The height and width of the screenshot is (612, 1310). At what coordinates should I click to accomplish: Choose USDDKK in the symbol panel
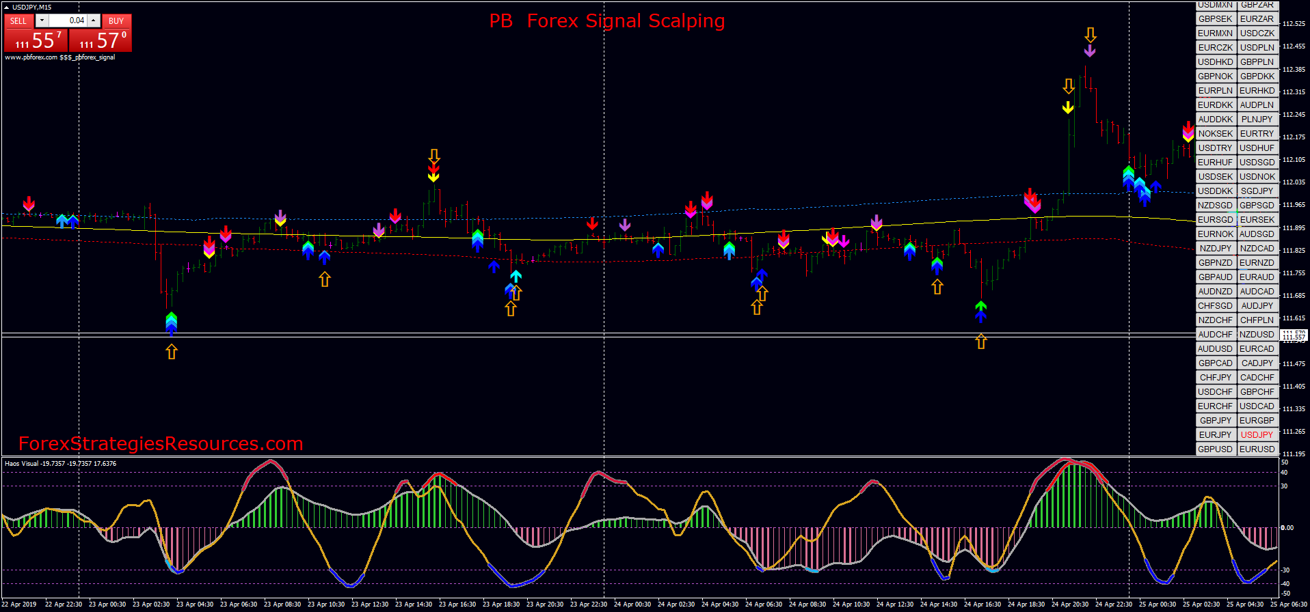point(1216,191)
